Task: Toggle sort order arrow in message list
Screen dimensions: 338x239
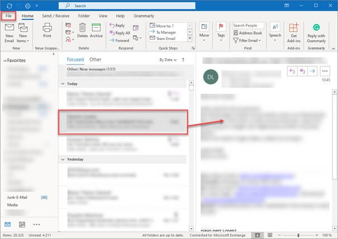Action: [x=183, y=59]
